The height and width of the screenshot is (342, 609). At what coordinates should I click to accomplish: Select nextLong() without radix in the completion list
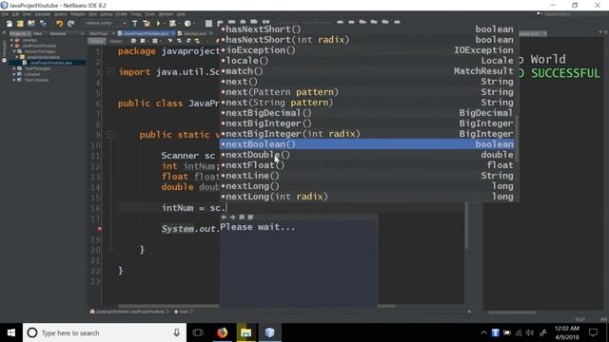(x=367, y=186)
